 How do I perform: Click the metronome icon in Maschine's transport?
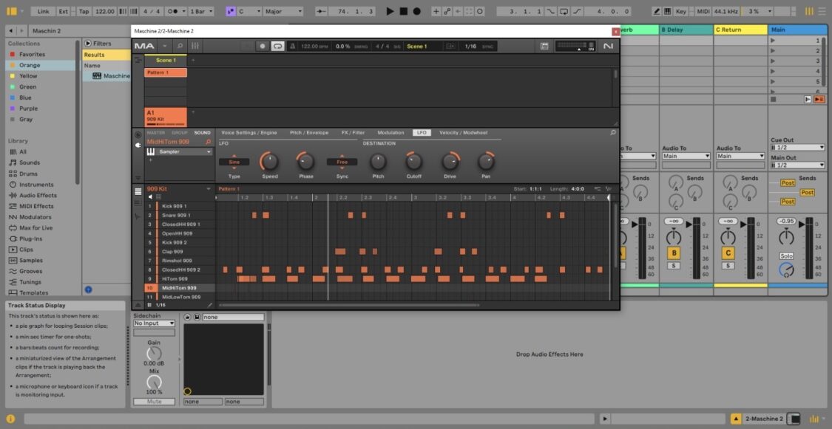[293, 46]
